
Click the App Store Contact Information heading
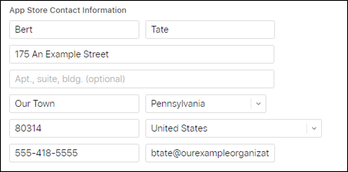tap(68, 10)
